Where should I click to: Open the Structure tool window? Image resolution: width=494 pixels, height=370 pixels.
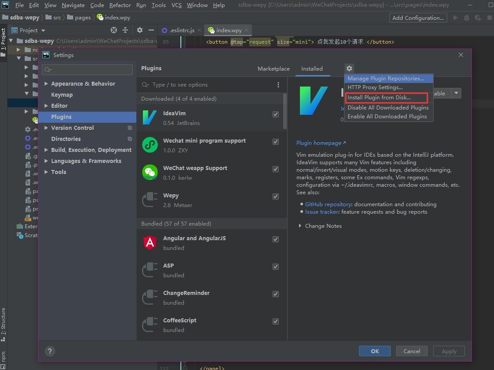[3, 324]
